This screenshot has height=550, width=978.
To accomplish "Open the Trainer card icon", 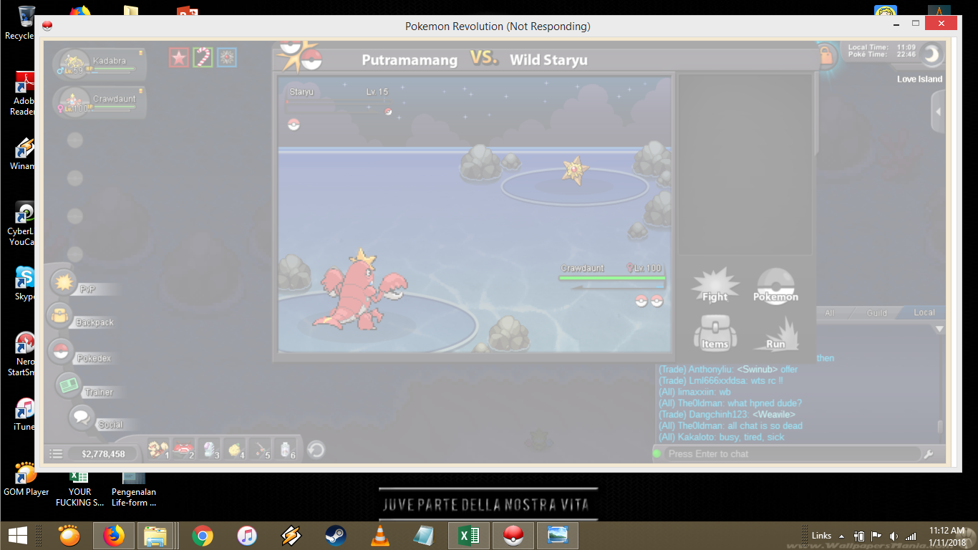I will (x=69, y=385).
